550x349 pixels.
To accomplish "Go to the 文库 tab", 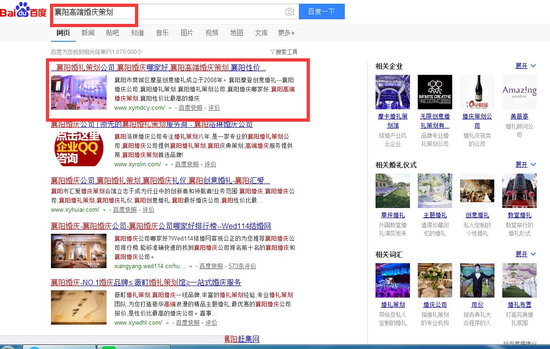I will pos(261,33).
